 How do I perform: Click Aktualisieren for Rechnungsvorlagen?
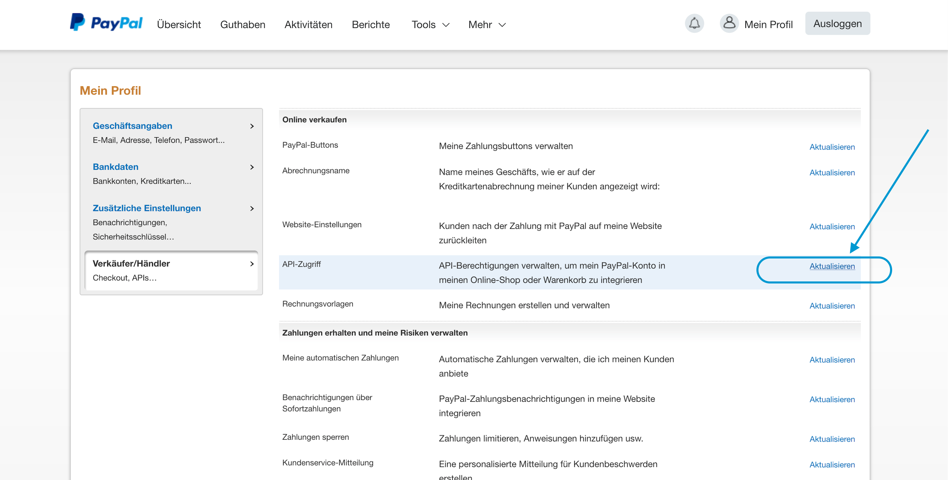click(x=832, y=306)
